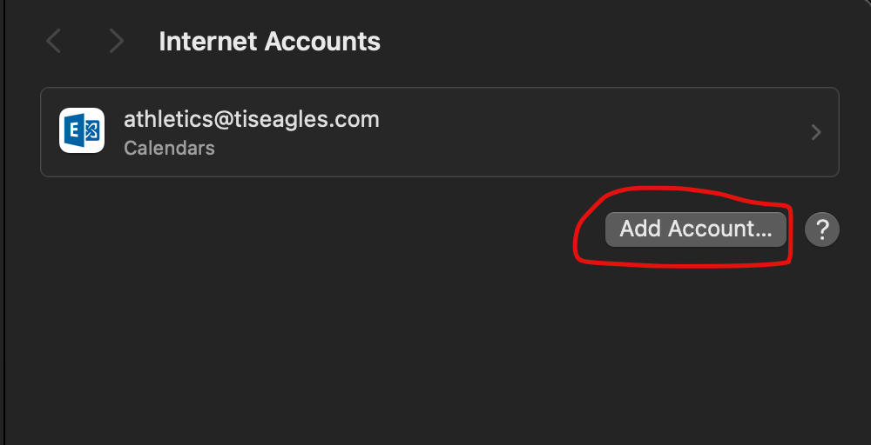Go forward to the next settings pane

[116, 41]
